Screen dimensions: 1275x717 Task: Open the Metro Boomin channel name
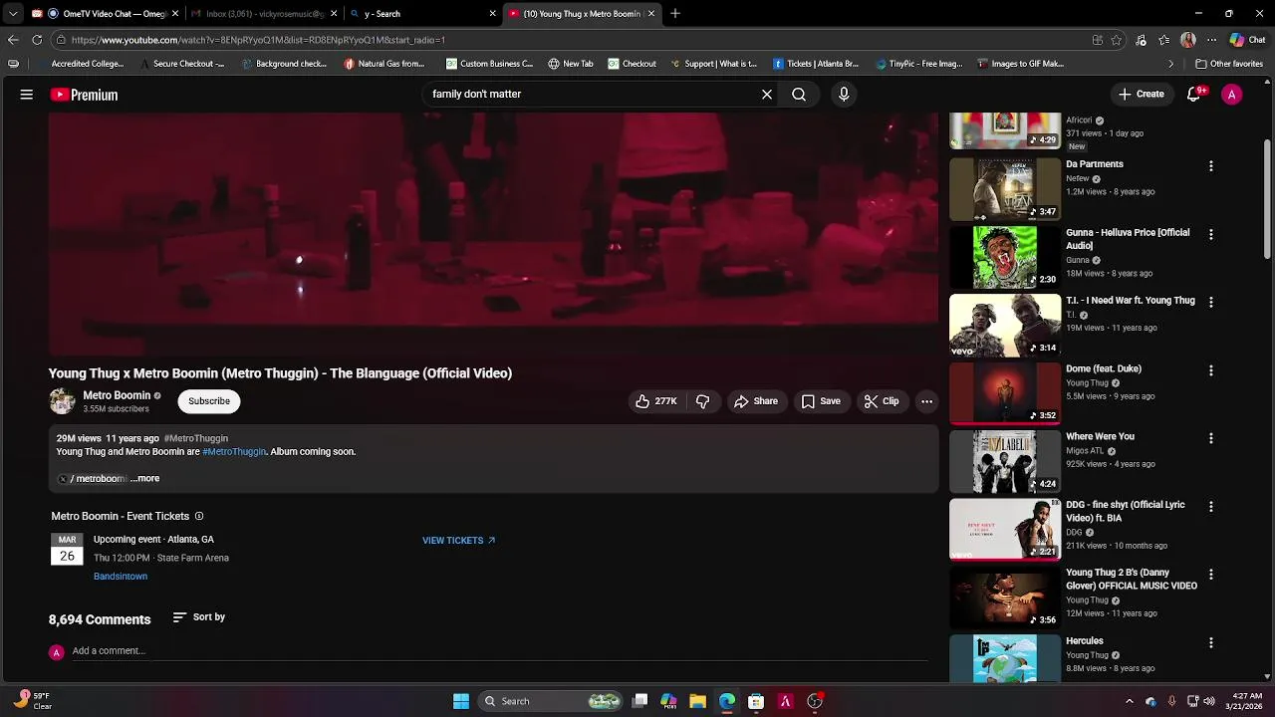click(117, 395)
